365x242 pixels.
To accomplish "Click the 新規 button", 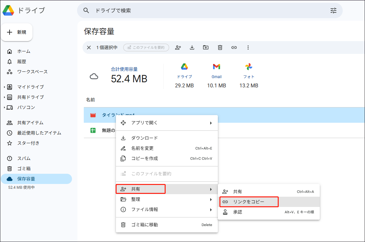I will point(17,32).
